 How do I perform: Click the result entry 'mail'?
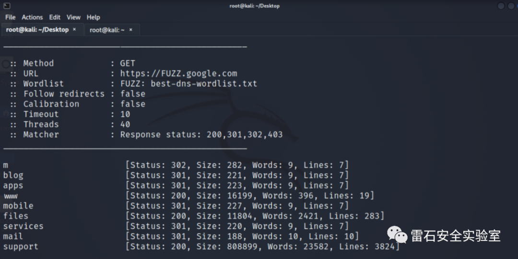coord(13,236)
